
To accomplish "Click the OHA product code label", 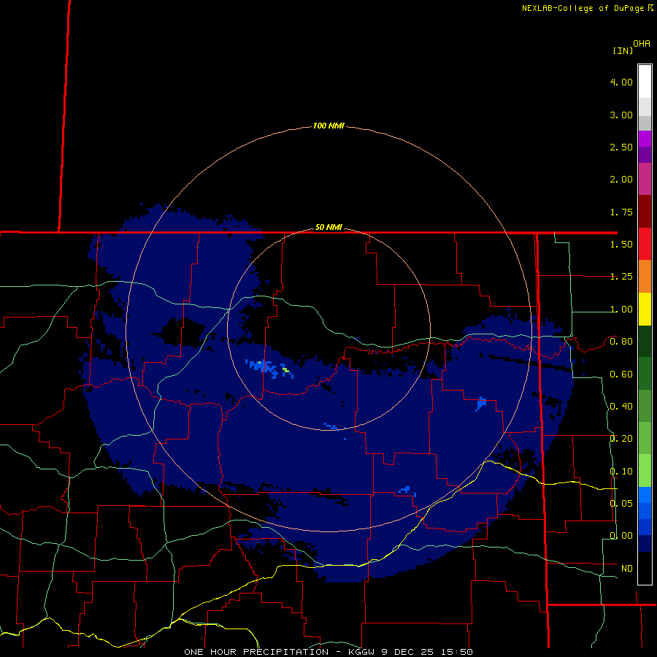I will pos(642,44).
